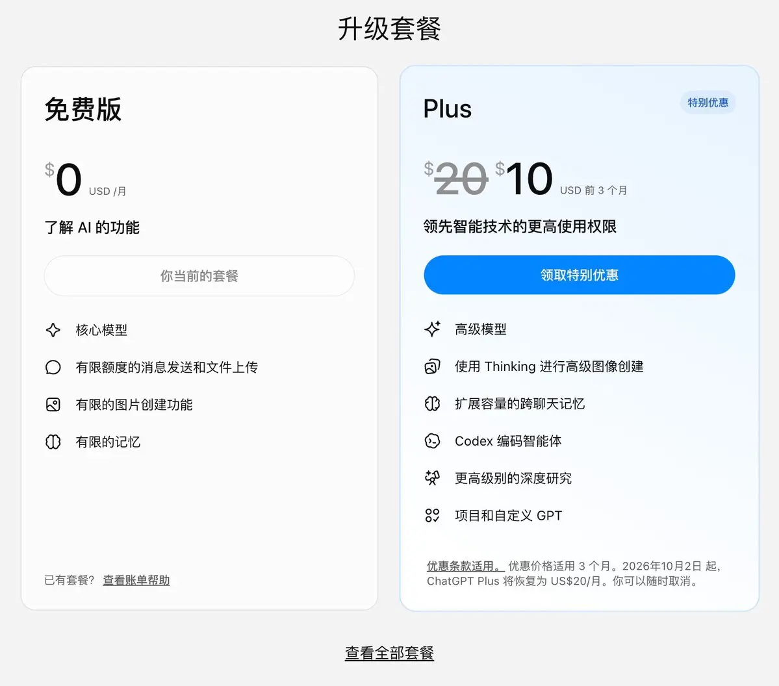Click the blue 领取特别优惠 button
Viewport: 779px width, 686px height.
point(580,275)
